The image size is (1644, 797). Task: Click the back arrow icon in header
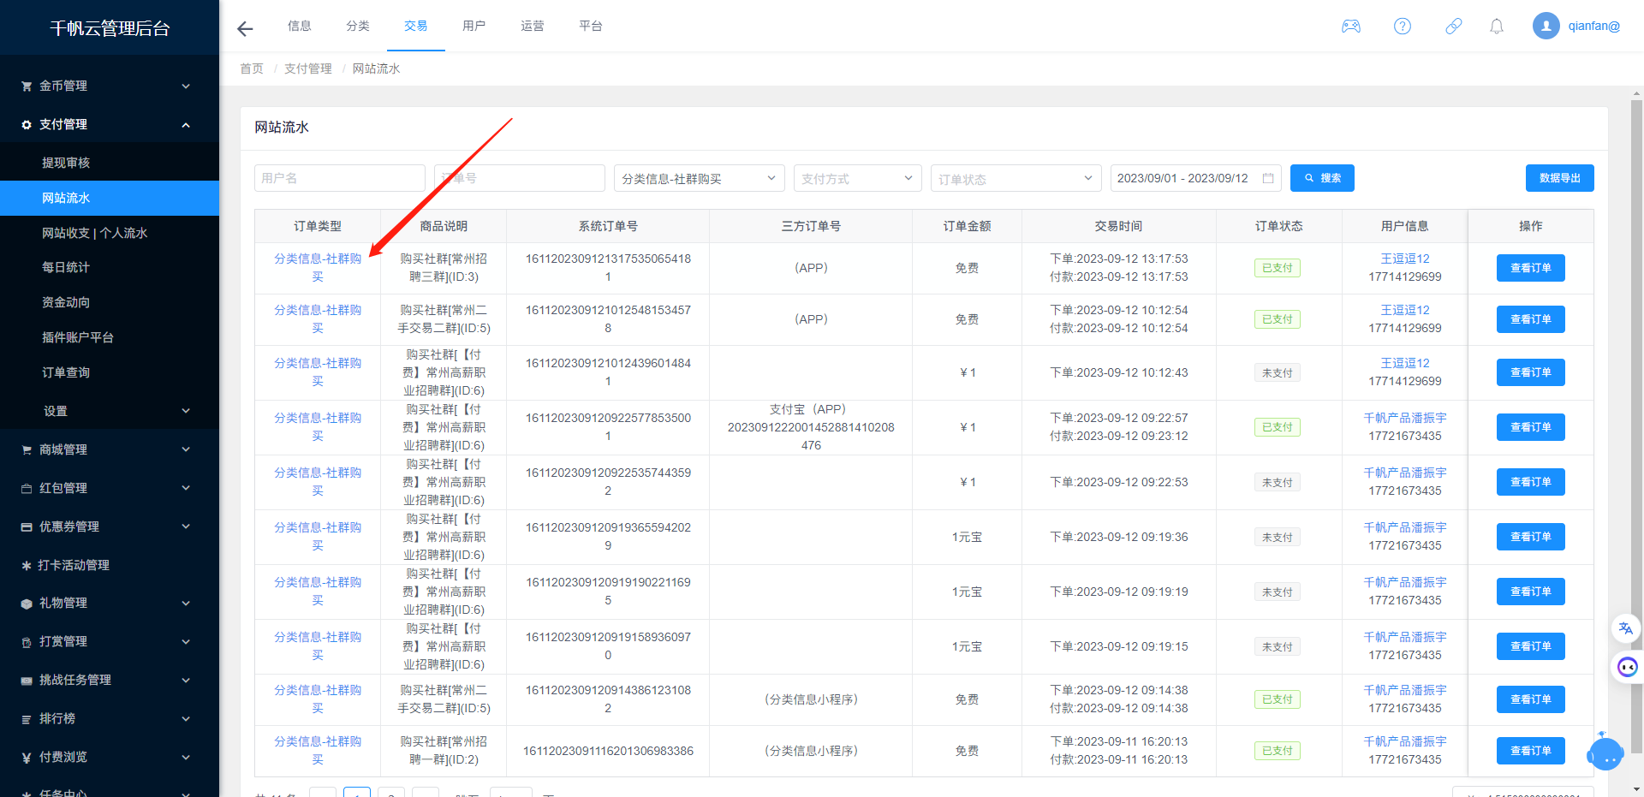(x=245, y=28)
